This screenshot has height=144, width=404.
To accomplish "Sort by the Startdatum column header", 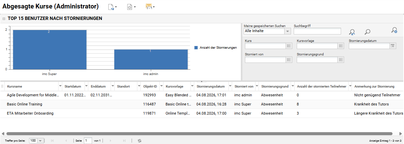I will point(73,86).
